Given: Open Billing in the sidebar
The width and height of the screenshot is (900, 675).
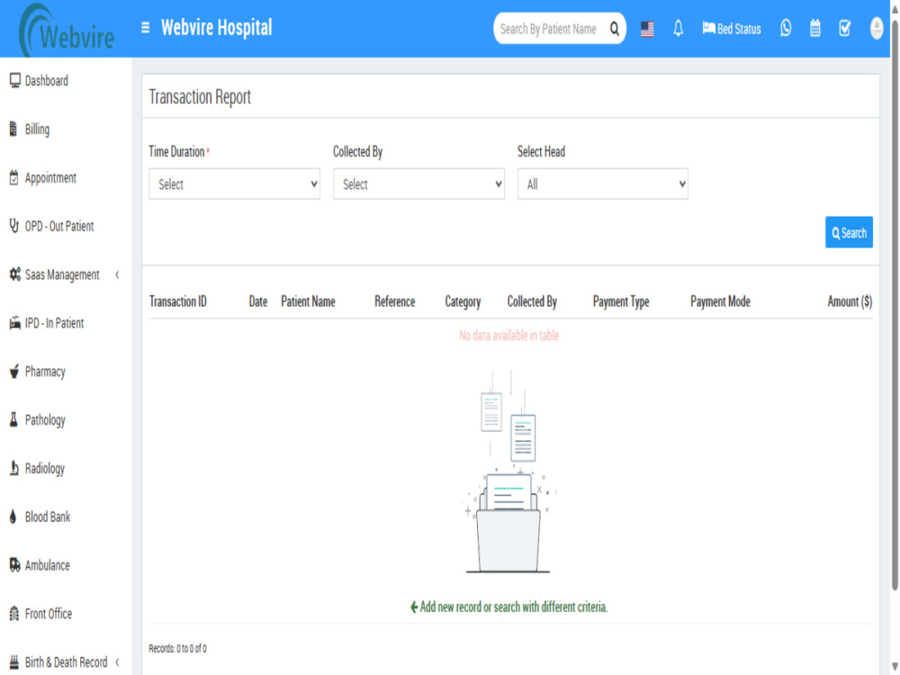Looking at the screenshot, I should tap(37, 129).
